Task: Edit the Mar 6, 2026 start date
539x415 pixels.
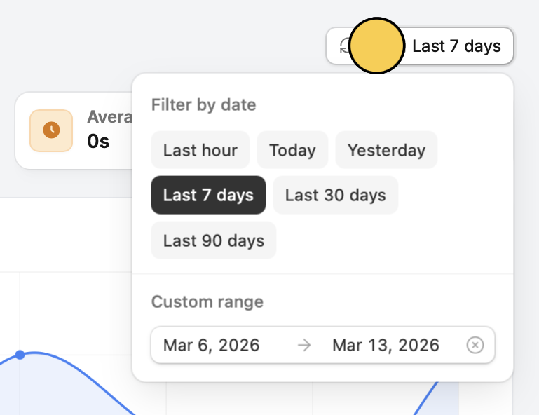Action: 211,345
